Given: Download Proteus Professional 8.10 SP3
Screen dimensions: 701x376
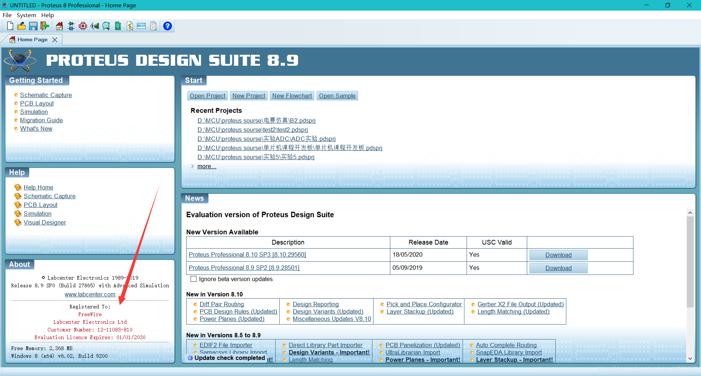Looking at the screenshot, I should tap(558, 255).
